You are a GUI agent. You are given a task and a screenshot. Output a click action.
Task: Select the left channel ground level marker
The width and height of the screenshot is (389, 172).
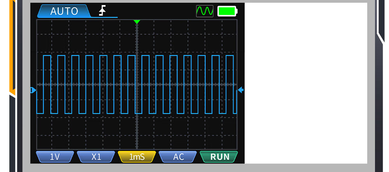[x=33, y=90]
